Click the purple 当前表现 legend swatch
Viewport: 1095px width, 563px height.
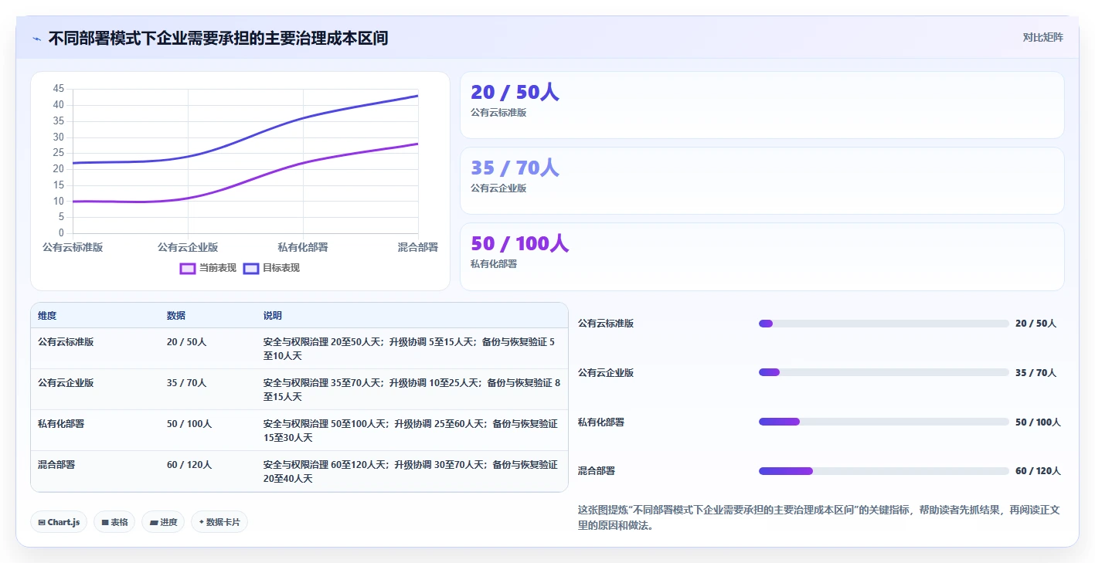(x=187, y=268)
